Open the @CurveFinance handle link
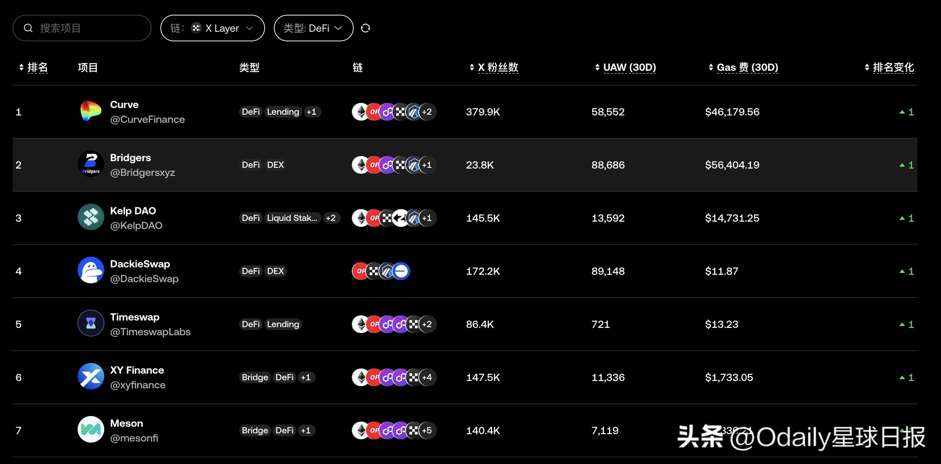The width and height of the screenshot is (941, 464). point(147,120)
